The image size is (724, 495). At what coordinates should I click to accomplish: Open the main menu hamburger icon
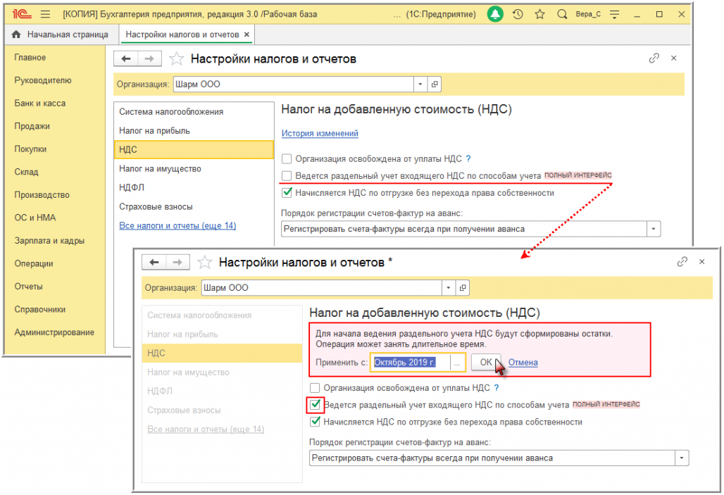coord(45,14)
